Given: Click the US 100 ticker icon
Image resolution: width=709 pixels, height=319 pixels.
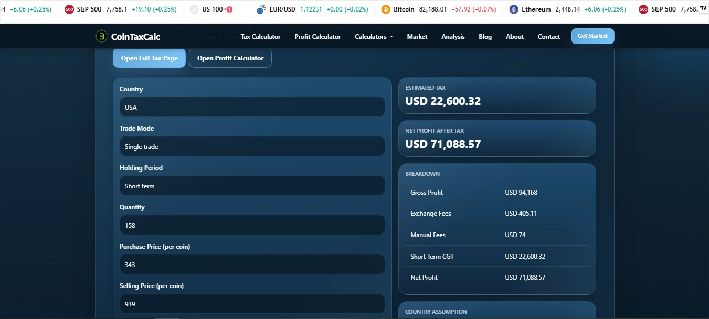Looking at the screenshot, I should [x=195, y=9].
